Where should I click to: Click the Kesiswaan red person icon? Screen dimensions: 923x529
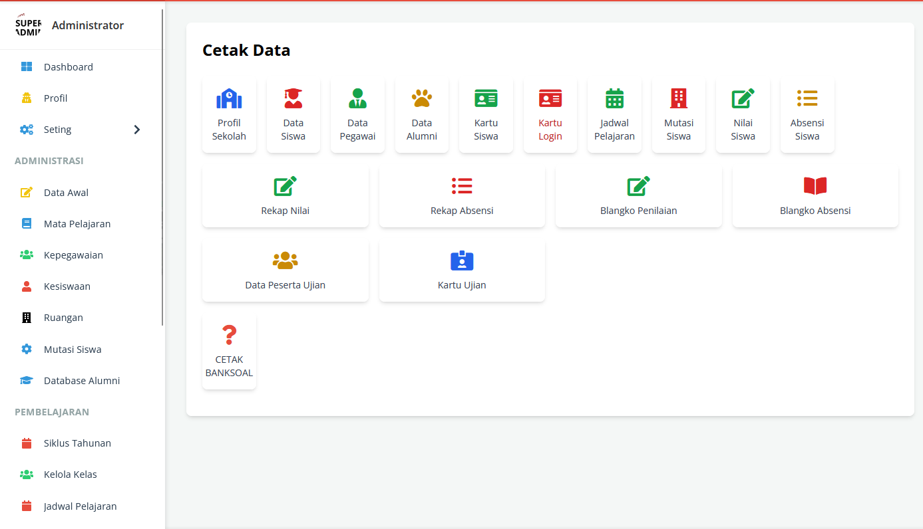point(27,286)
